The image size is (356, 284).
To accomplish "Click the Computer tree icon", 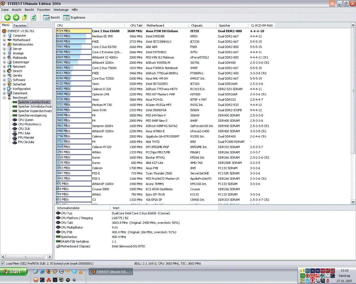I will tap(9, 35).
